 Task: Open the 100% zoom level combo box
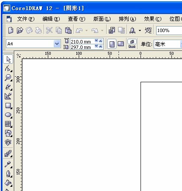(x=169, y=30)
